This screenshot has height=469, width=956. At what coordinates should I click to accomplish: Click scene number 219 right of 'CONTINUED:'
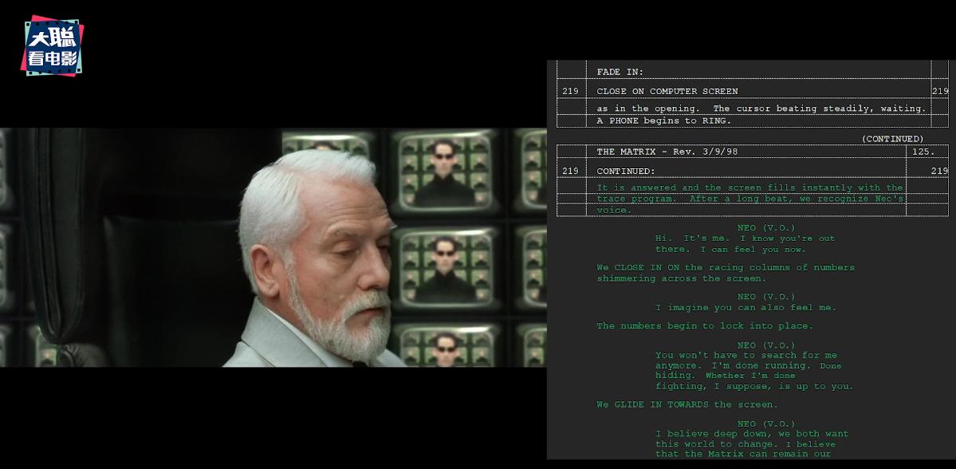[940, 171]
